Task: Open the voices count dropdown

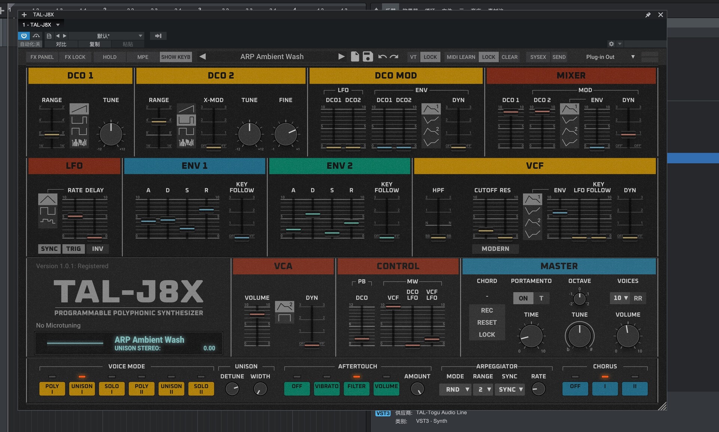Action: coord(620,298)
